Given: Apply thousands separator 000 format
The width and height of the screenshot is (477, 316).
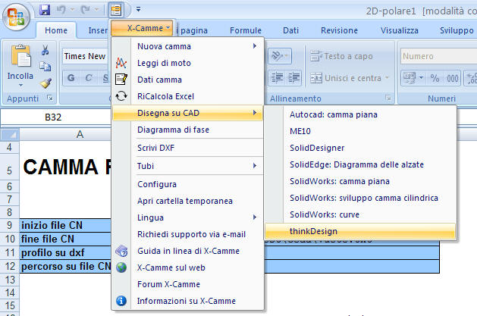Looking at the screenshot, I should pos(453,78).
